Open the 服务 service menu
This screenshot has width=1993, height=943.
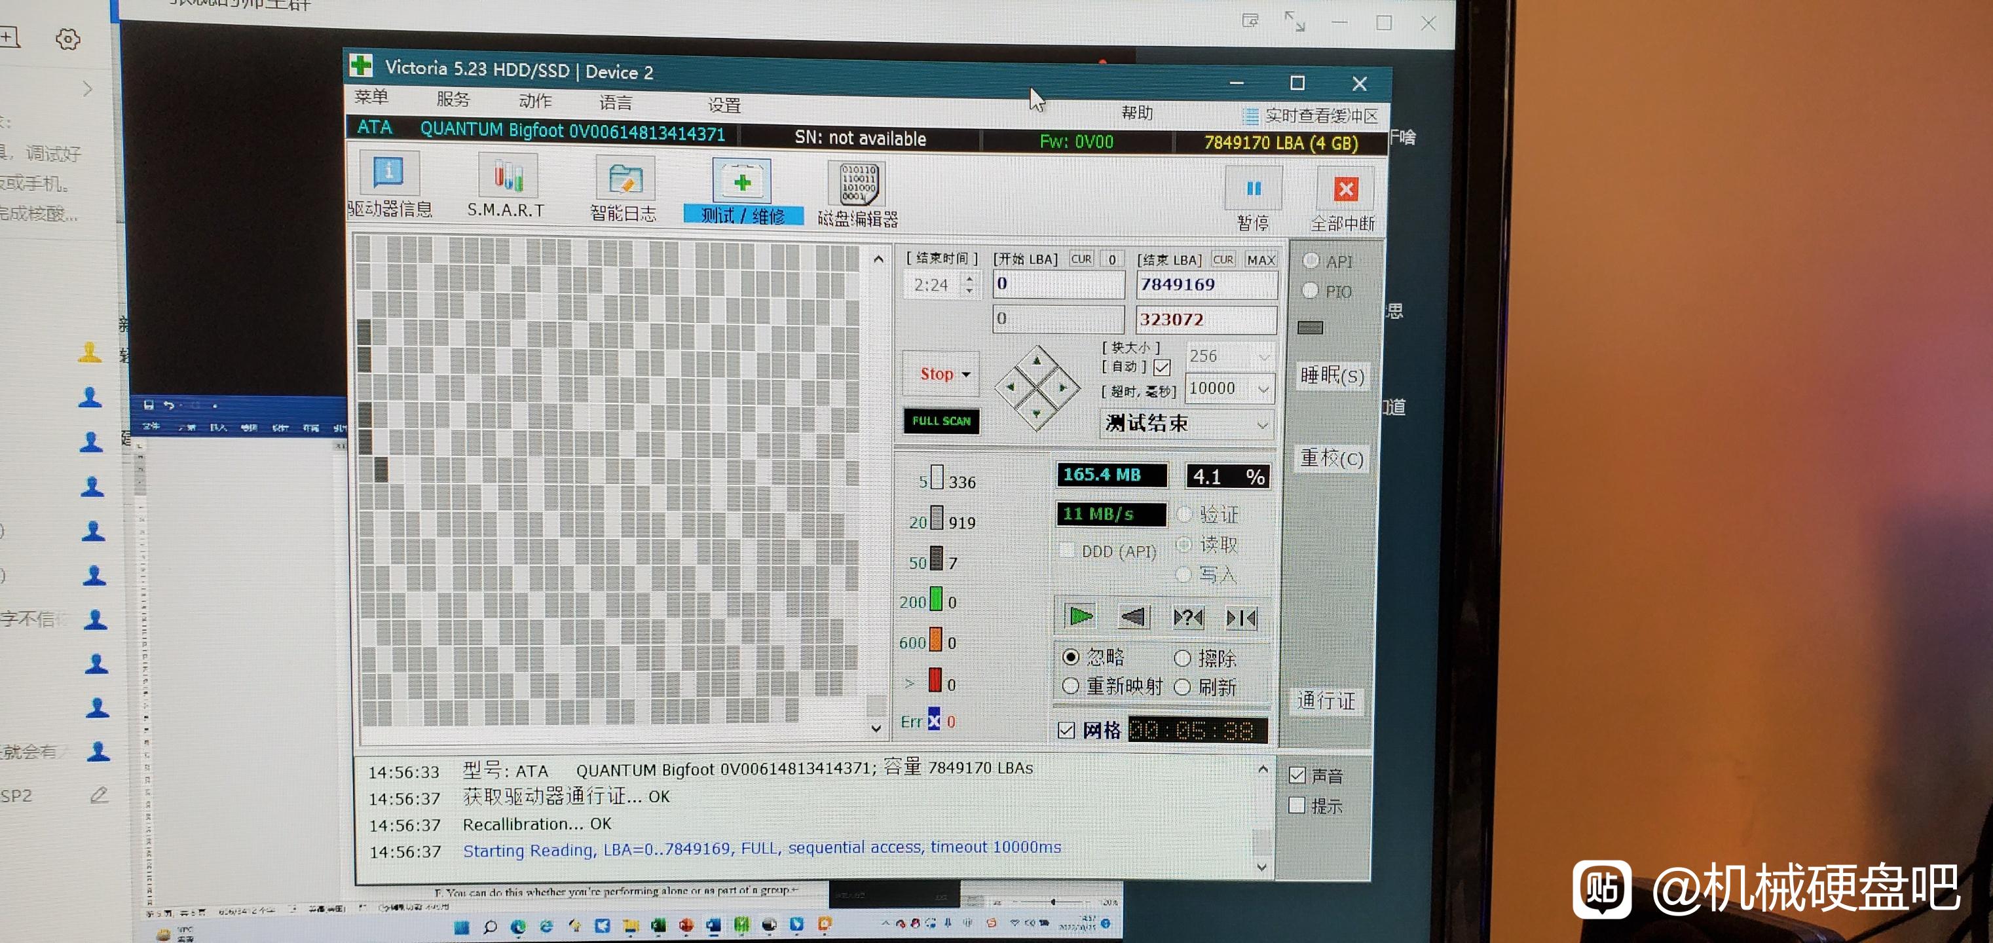pyautogui.click(x=453, y=99)
